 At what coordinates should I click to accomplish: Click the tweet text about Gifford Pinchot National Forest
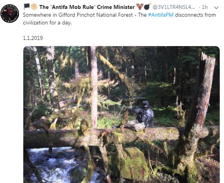[x=119, y=19]
